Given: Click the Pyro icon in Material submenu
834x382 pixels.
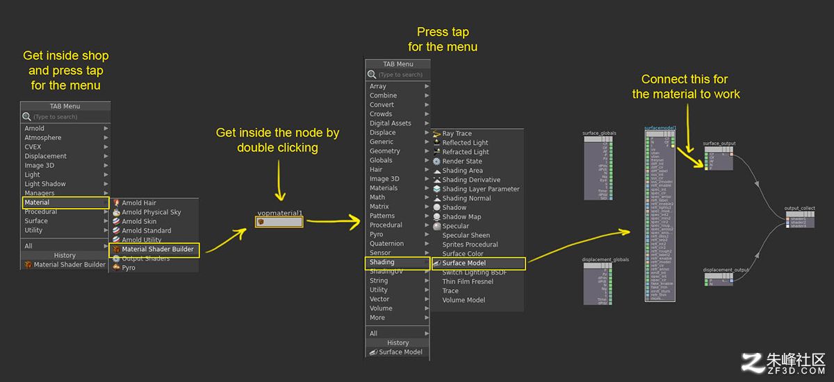Looking at the screenshot, I should click(x=116, y=268).
